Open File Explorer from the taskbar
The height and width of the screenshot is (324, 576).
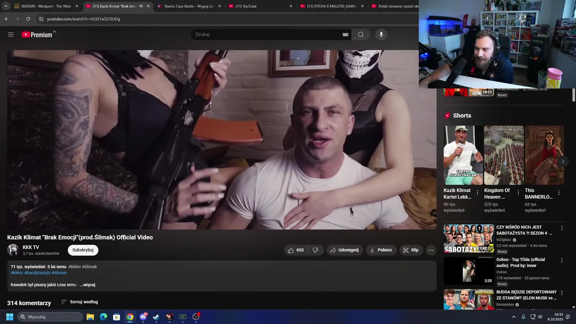pos(90,317)
